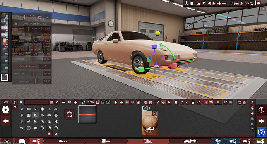Screen dimensions: 267x144
Task: Open the body style tab in bottom bar
Action: click(x=63, y=141)
